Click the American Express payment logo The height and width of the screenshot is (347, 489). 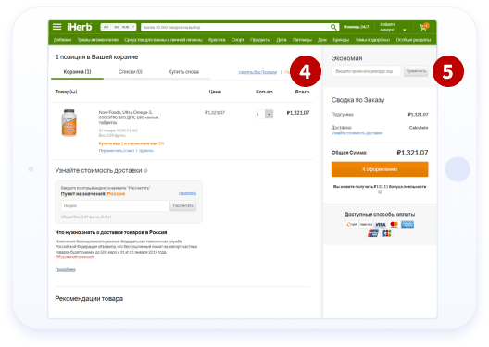click(407, 225)
